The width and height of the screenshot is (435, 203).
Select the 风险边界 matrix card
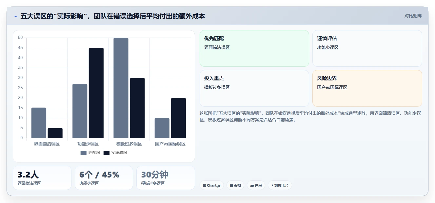click(x=367, y=88)
